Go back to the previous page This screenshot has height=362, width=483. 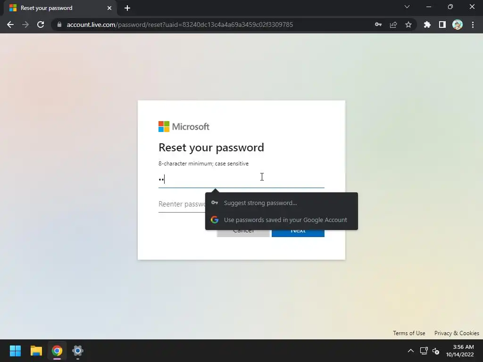click(x=10, y=25)
